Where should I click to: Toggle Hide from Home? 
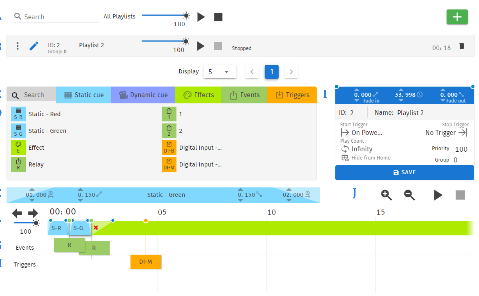(x=366, y=158)
